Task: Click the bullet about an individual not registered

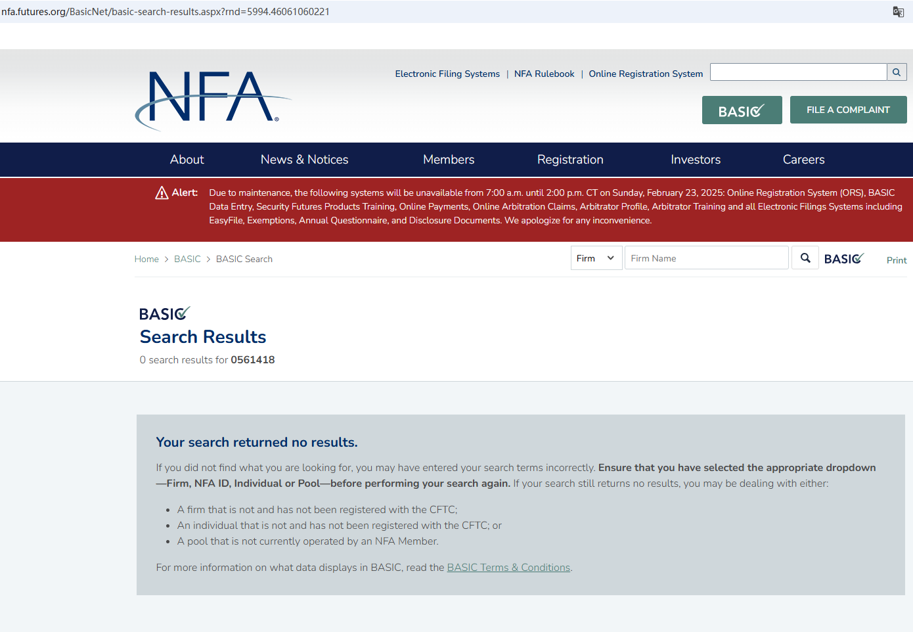Action: pyautogui.click(x=340, y=526)
